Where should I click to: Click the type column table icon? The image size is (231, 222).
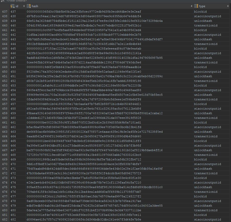click(x=196, y=6)
